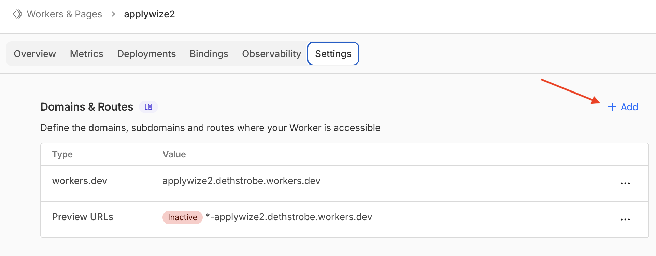Screen dimensions: 656x256
Task: Switch to the Metrics tab
Action: tap(87, 54)
